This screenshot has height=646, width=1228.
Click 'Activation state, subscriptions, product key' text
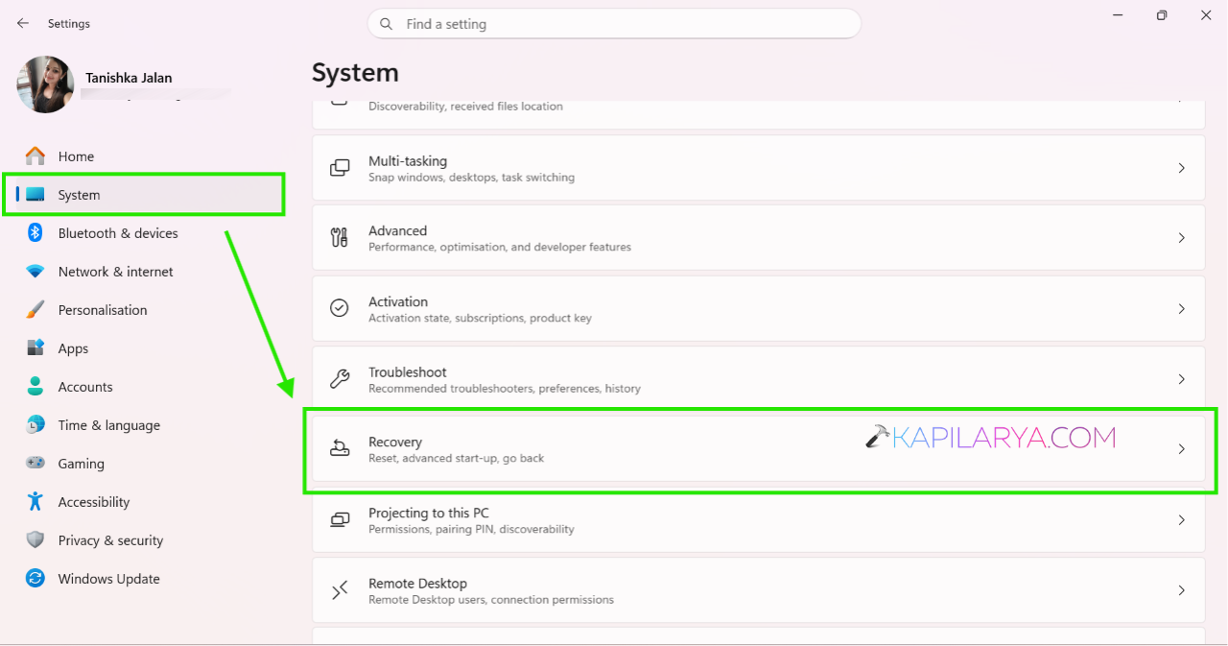click(480, 318)
